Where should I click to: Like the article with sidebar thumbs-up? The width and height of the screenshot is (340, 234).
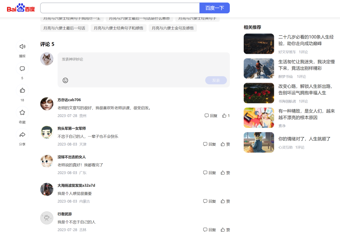pyautogui.click(x=22, y=90)
